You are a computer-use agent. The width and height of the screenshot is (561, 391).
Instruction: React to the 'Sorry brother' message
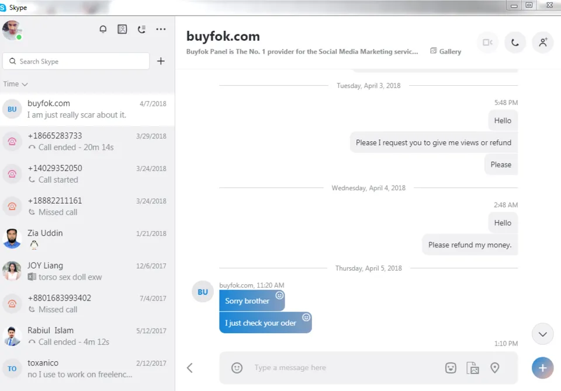[x=279, y=295]
